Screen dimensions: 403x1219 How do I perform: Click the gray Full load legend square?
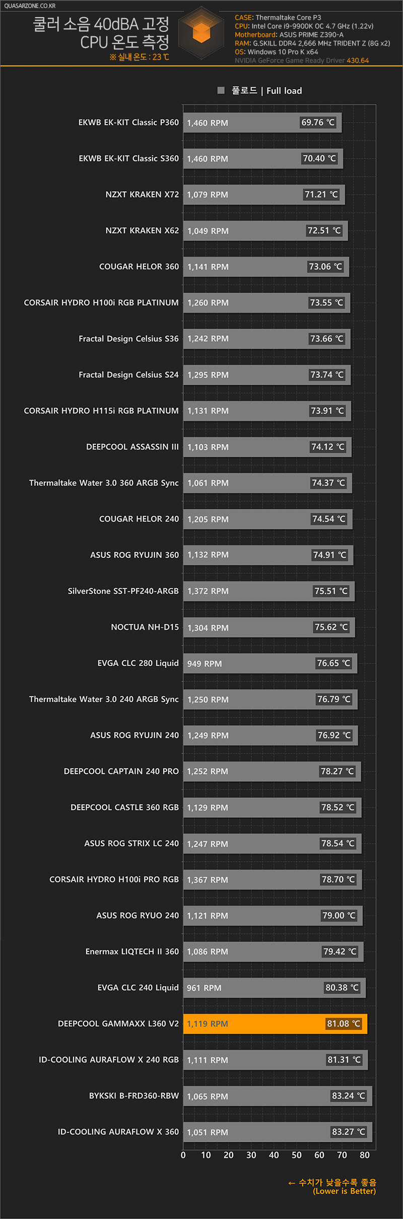click(x=221, y=90)
